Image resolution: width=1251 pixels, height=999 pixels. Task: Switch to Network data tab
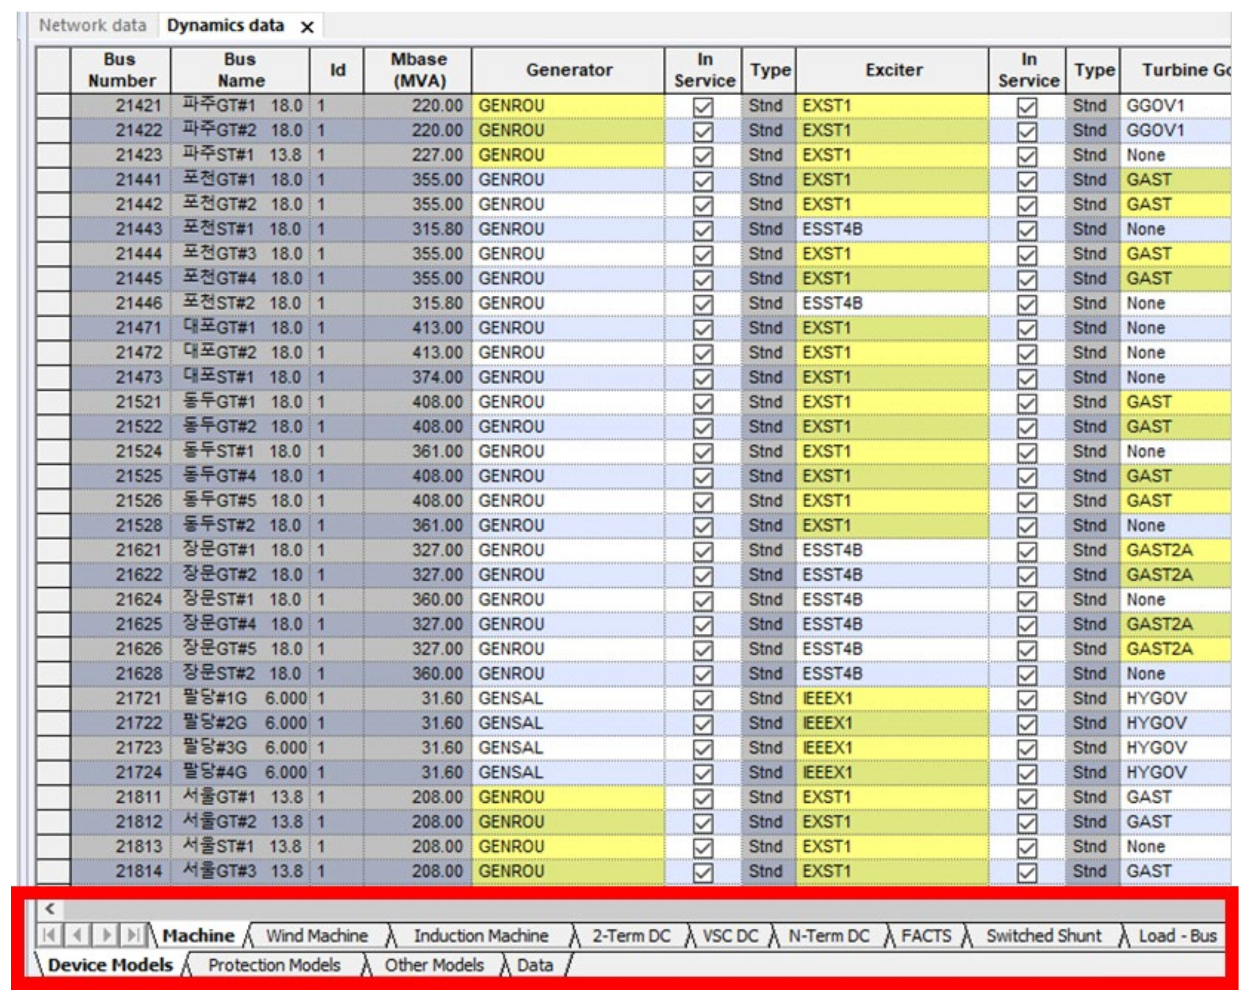tap(92, 26)
